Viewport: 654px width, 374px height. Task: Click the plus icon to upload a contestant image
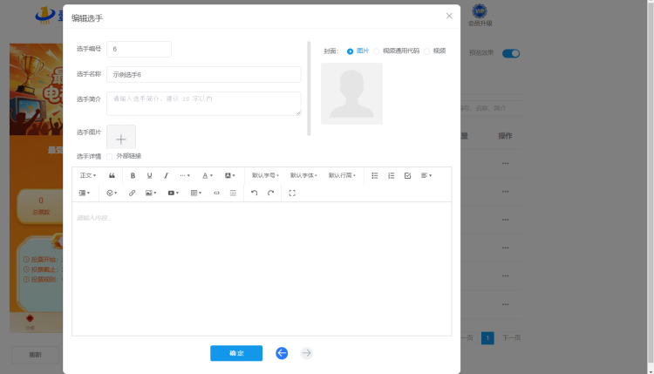pyautogui.click(x=121, y=138)
